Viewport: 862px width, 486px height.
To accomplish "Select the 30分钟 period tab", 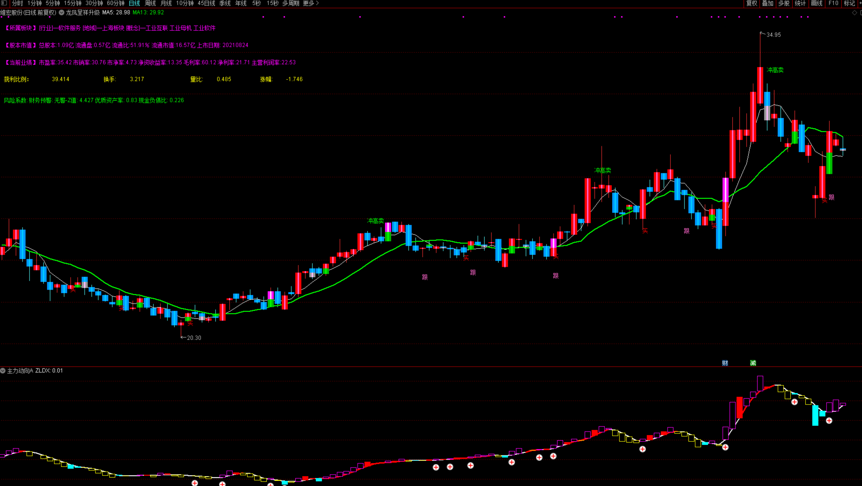I will 94,3.
